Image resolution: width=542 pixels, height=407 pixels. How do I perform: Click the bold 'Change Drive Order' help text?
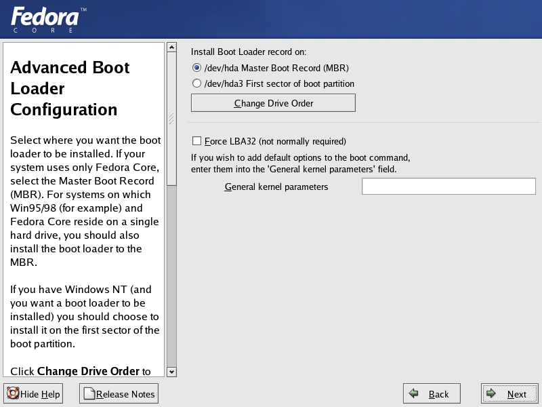pyautogui.click(x=88, y=371)
